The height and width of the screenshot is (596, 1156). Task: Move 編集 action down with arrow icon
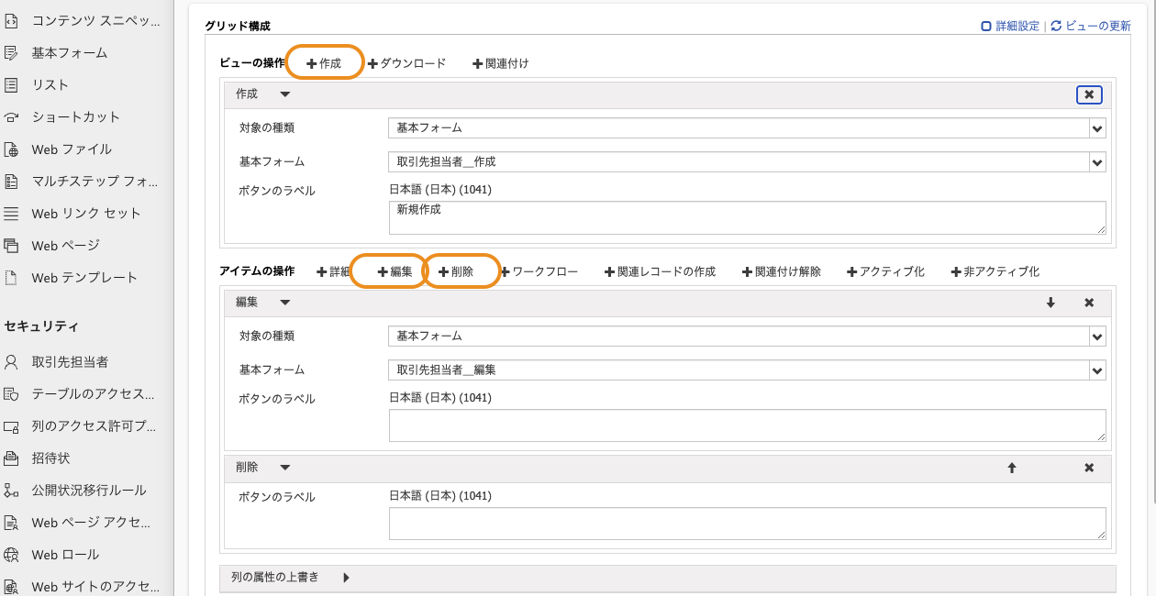(1050, 303)
